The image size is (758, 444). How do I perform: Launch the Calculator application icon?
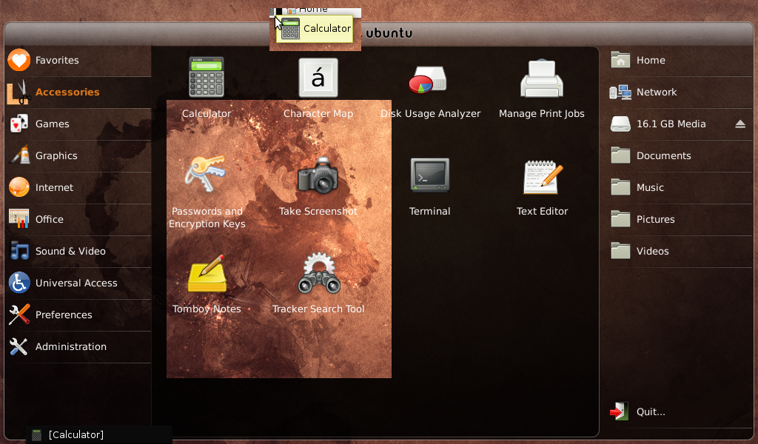[x=207, y=78]
